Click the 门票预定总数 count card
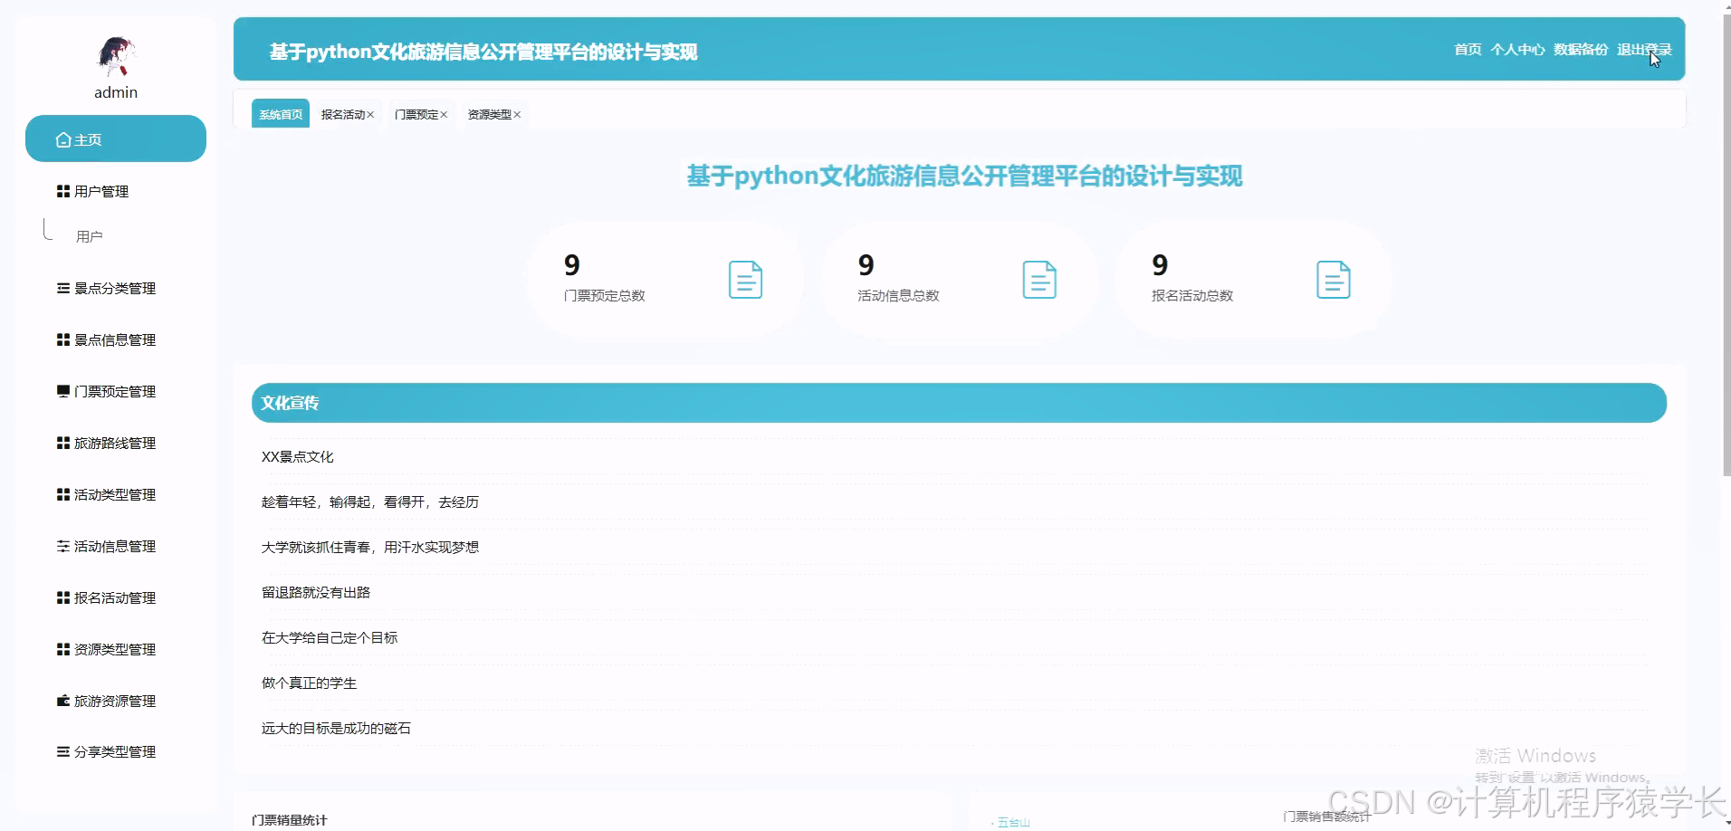 [665, 280]
